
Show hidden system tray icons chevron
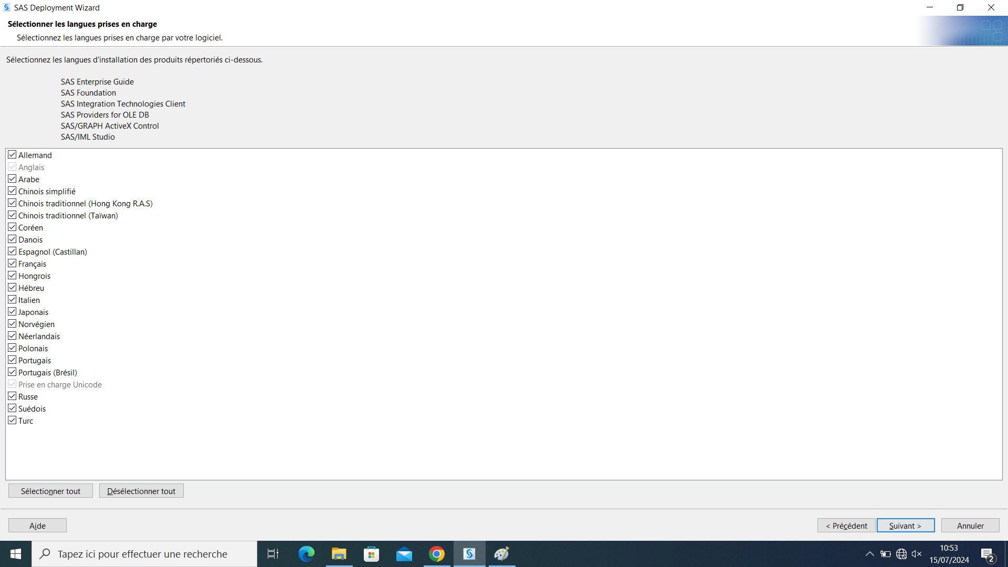[869, 554]
